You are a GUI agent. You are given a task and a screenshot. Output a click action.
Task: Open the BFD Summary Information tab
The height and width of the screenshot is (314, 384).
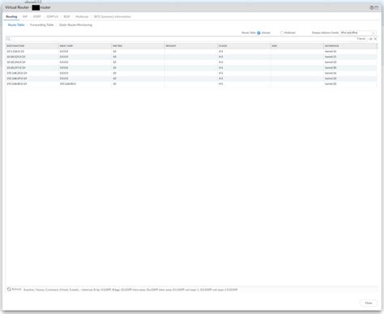tap(113, 17)
